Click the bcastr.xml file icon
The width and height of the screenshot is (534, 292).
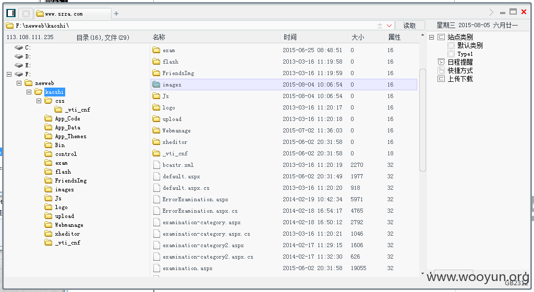(156, 165)
